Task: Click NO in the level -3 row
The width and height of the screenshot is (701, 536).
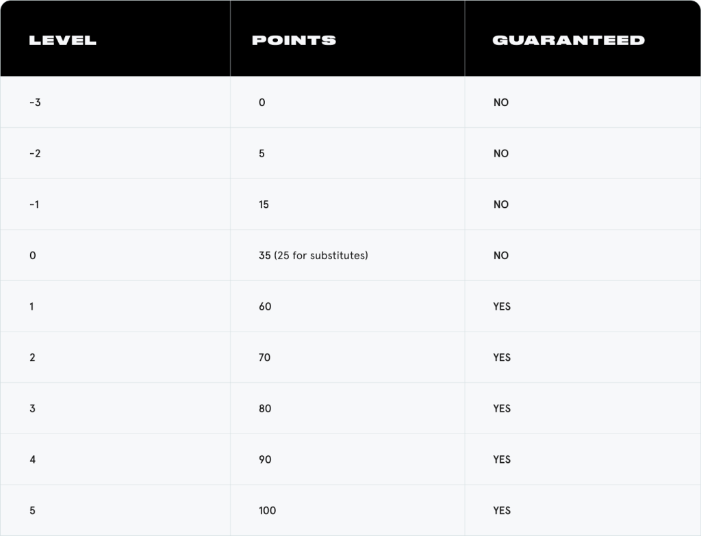Action: [x=500, y=103]
